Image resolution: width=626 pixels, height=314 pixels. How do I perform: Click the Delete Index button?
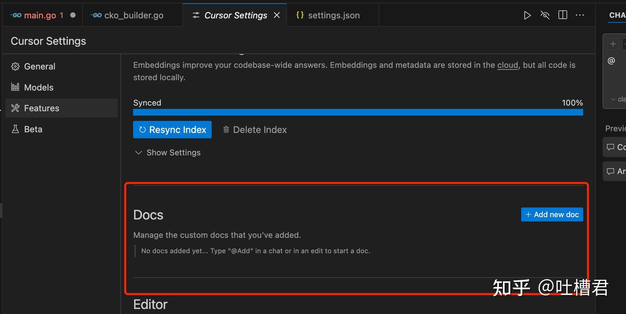(255, 129)
